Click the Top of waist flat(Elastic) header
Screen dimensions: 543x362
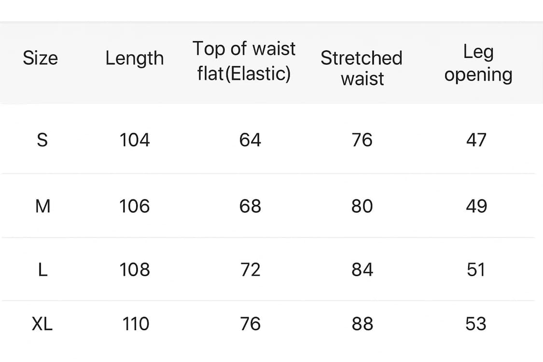[244, 61]
